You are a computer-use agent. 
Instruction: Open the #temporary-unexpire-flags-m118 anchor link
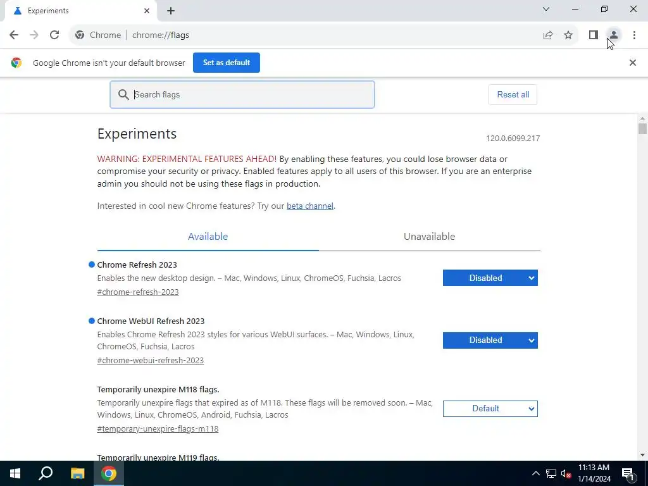(x=158, y=429)
